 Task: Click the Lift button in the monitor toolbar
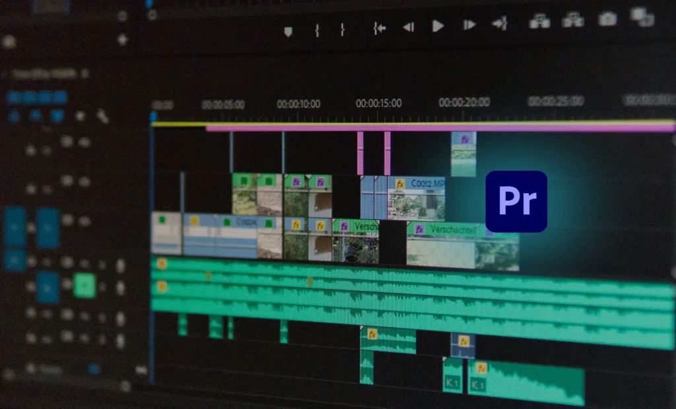point(539,20)
